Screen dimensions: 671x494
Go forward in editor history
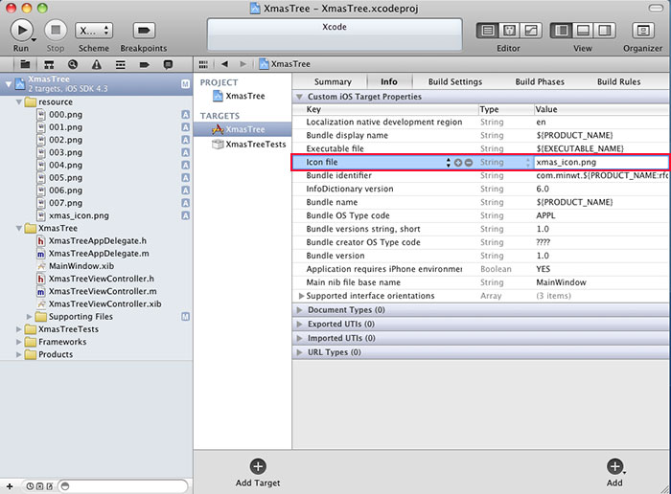tap(243, 64)
